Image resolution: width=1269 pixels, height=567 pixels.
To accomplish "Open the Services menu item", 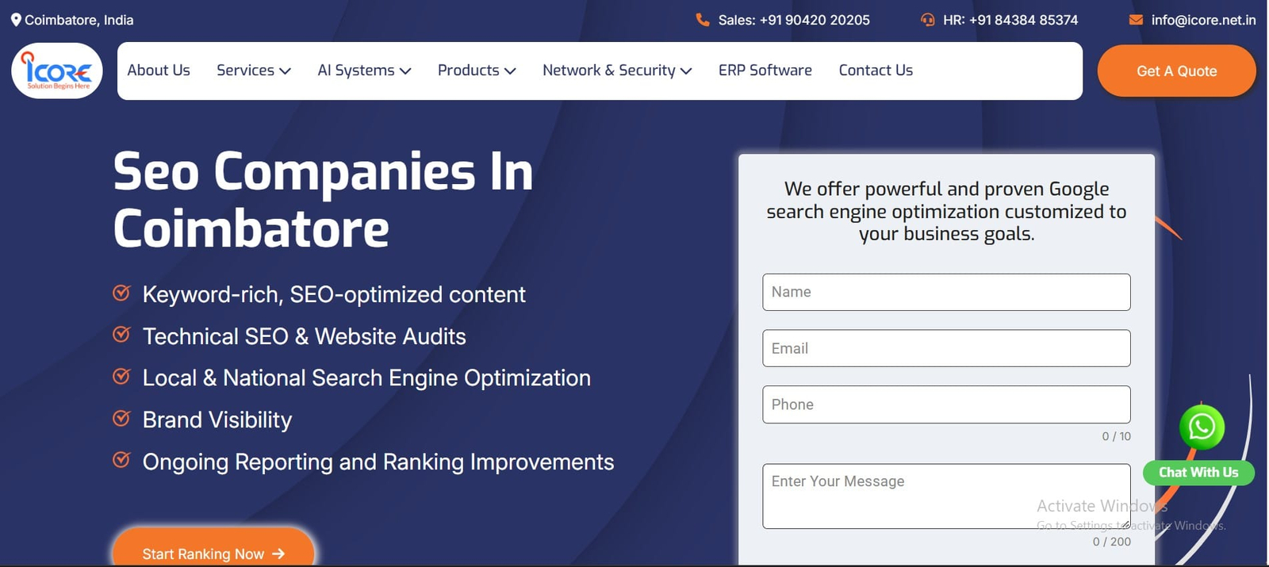I will pos(245,71).
